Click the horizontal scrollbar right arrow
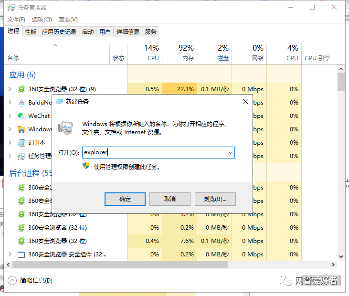This screenshot has height=296, width=349. pos(333,264)
